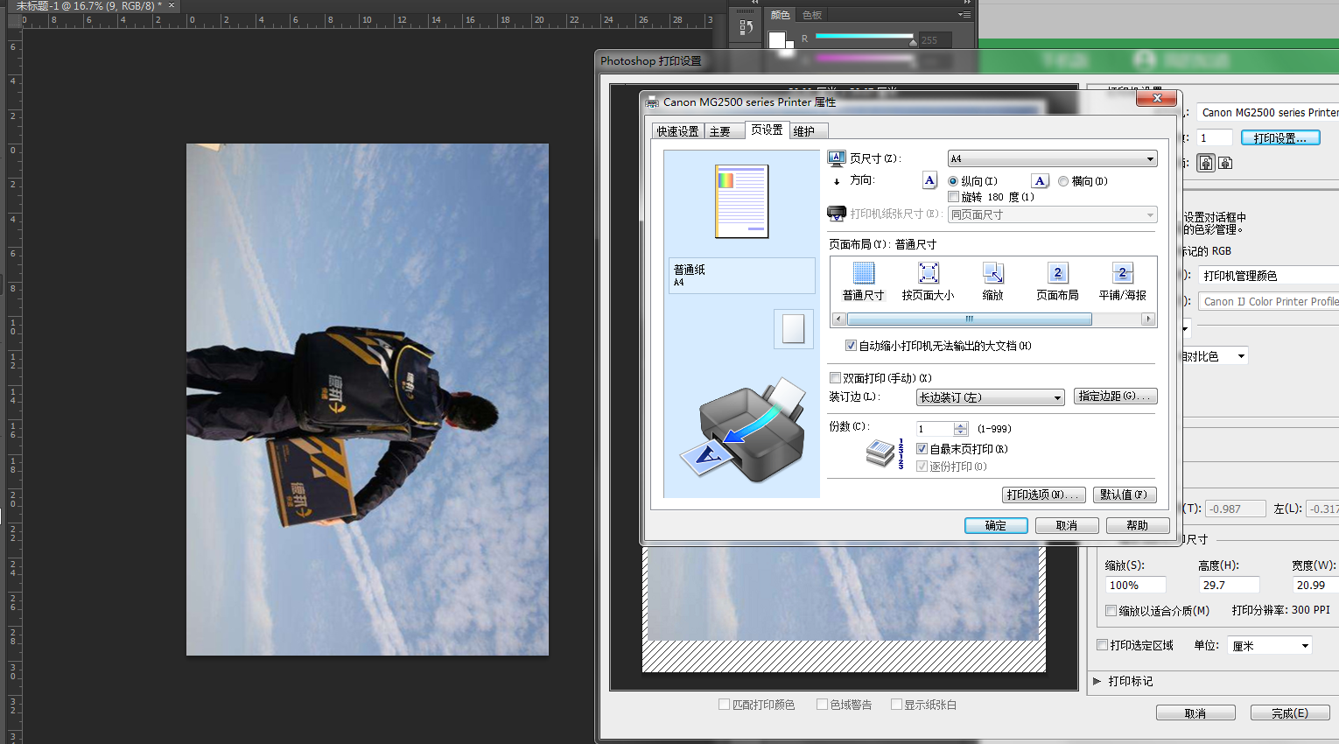Screen dimensions: 1339x744
Task: Click 取消 in the printer properties dialog
Action: [x=1067, y=525]
